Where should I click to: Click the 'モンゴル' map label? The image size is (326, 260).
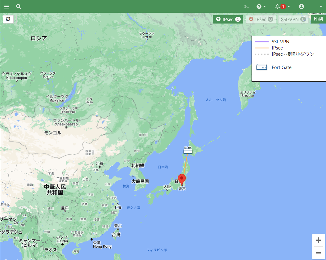point(53,133)
